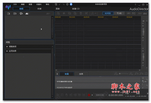Toggle the loop playback button
151x103 pixels.
[66, 95]
